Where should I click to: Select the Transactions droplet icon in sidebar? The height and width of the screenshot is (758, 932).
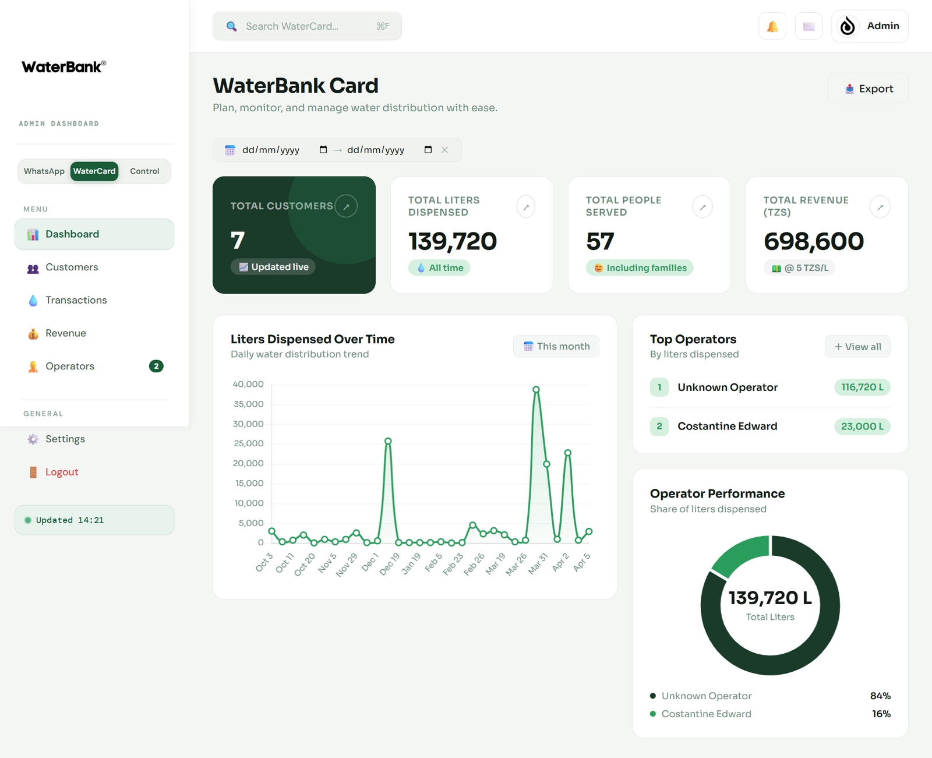[33, 299]
